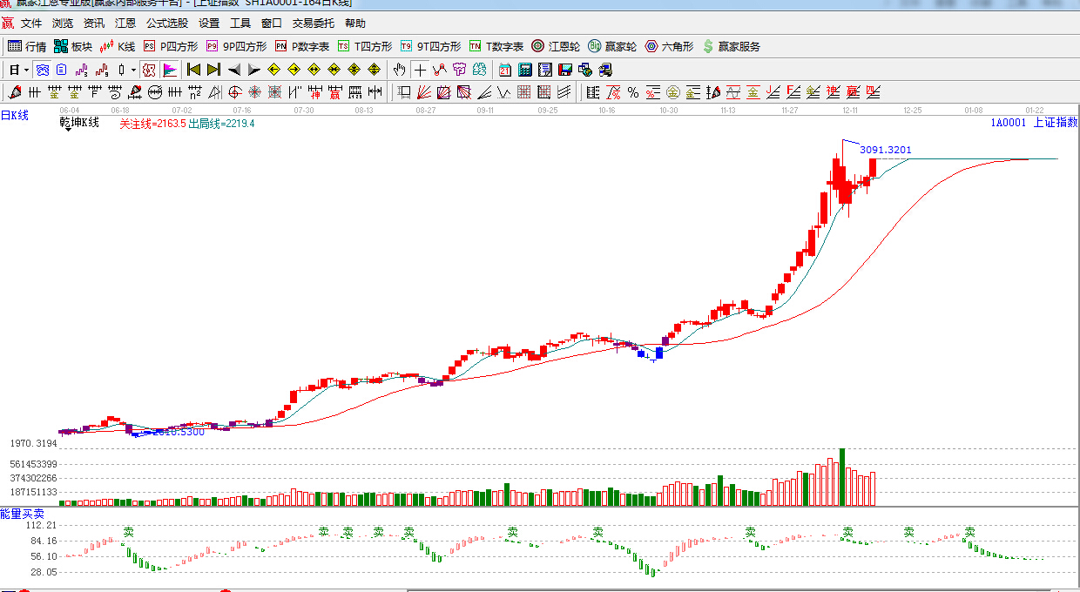Select the hand pan tool
The width and height of the screenshot is (1080, 592).
[x=400, y=70]
